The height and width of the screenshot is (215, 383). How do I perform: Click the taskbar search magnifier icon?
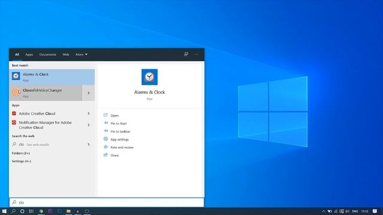coord(13,211)
